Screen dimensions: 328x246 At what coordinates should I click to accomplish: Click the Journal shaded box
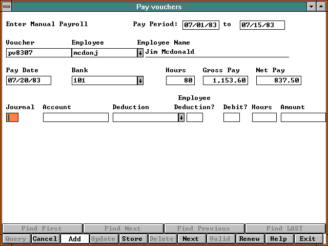click(x=12, y=117)
